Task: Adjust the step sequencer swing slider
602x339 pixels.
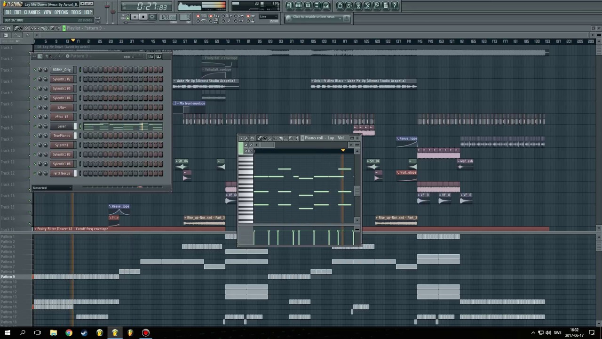Action: pos(138,57)
